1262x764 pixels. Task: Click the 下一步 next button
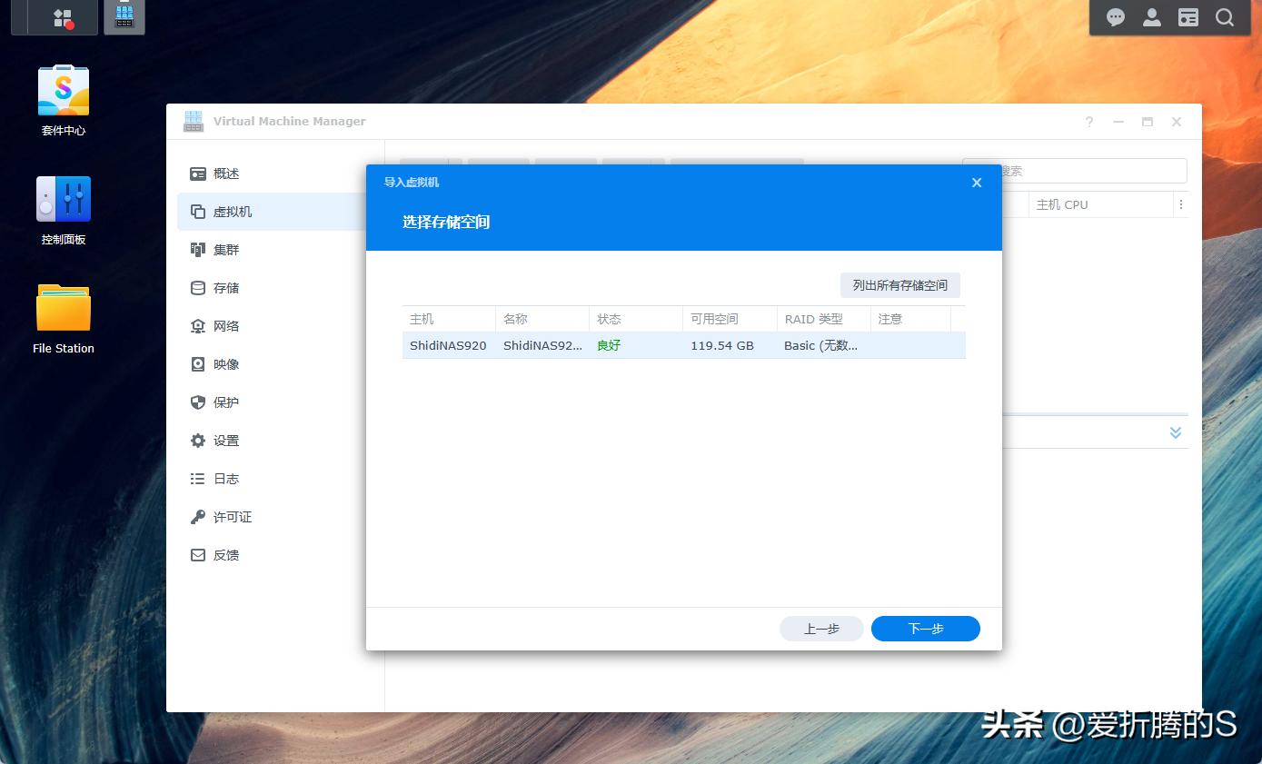pyautogui.click(x=925, y=628)
